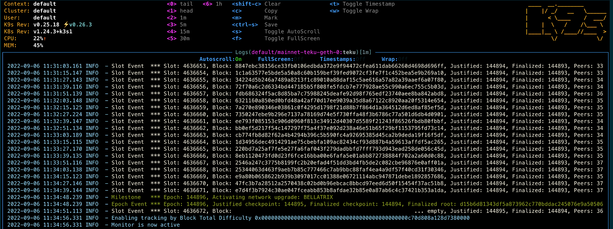Click the Context: default value
Viewport: 613px width, 229px height.
pos(45,4)
